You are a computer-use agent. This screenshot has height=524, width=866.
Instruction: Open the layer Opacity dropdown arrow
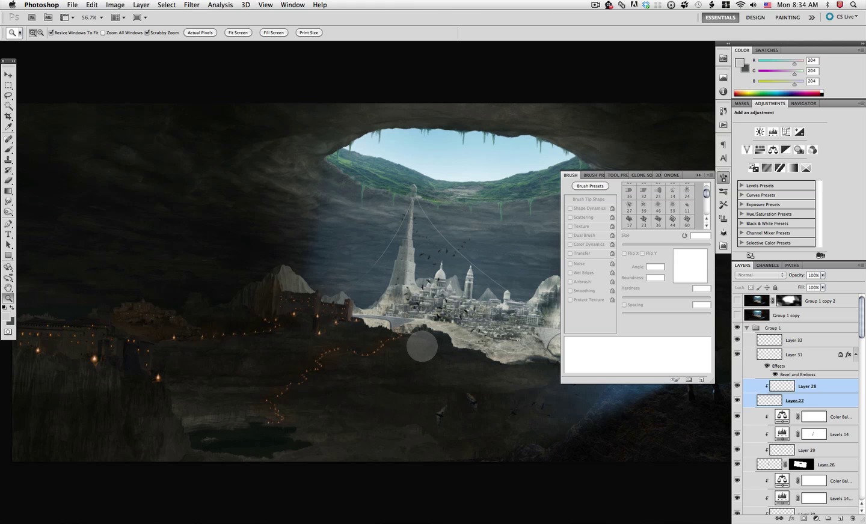[x=823, y=275]
